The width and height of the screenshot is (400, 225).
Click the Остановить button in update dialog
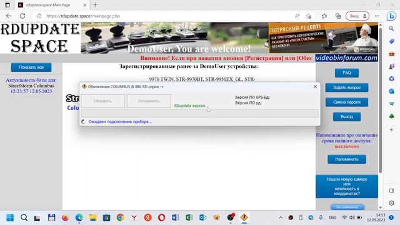click(149, 101)
